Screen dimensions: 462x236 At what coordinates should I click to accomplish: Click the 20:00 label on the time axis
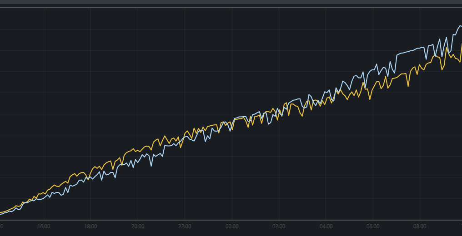(138, 226)
